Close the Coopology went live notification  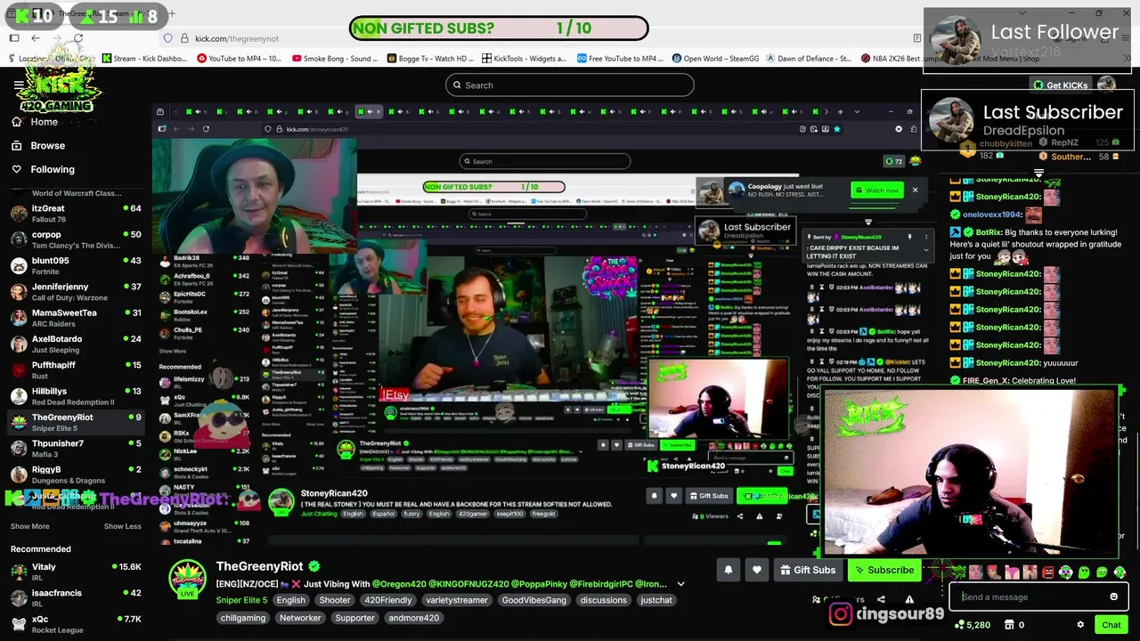pos(915,190)
